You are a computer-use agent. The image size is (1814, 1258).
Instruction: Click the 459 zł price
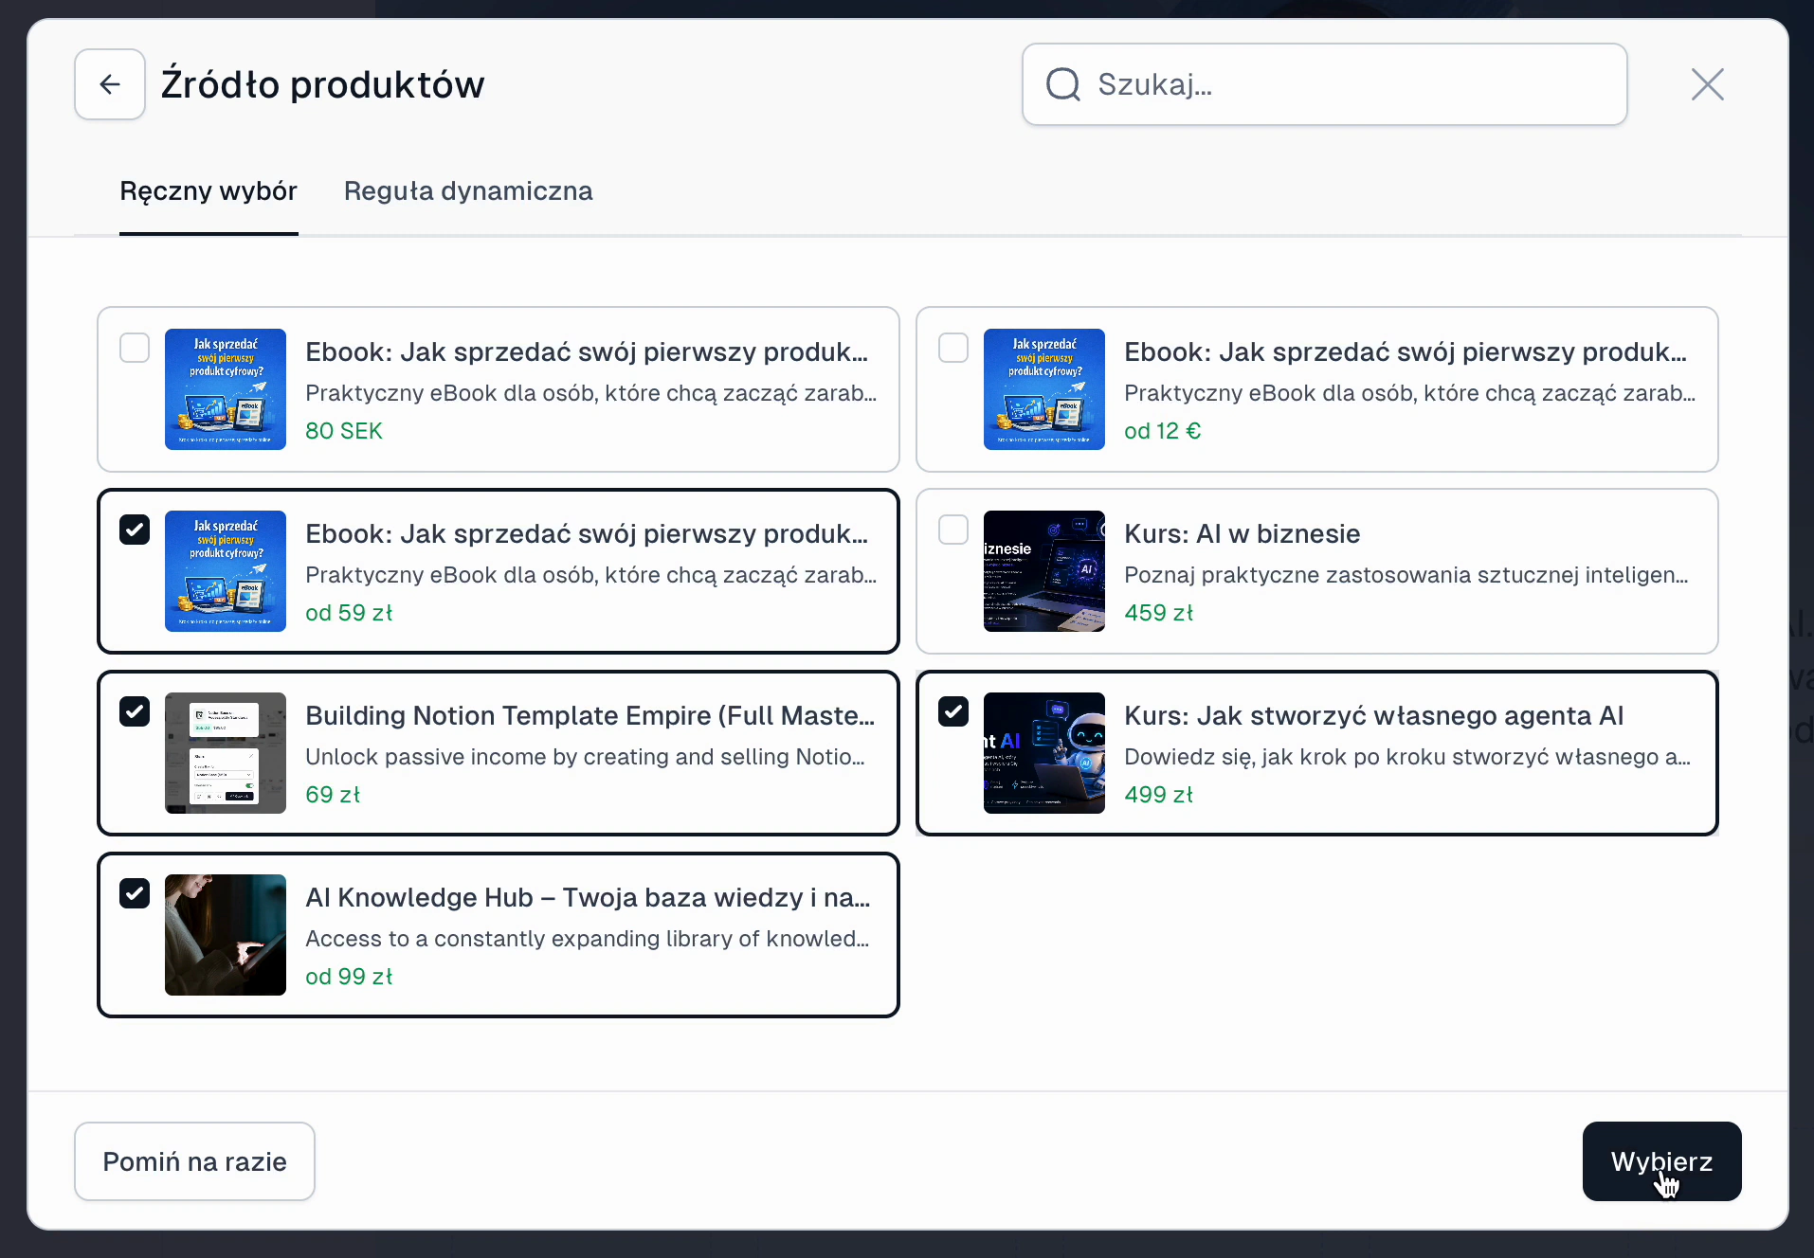click(1158, 613)
